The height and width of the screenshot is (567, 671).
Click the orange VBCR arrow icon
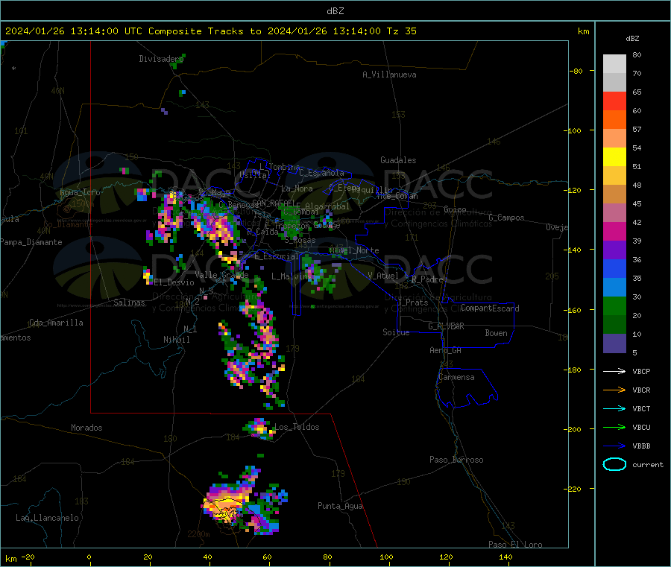tap(614, 390)
